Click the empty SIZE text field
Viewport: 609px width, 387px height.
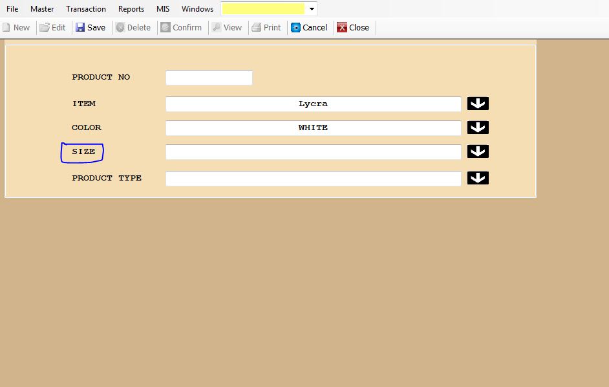(x=313, y=152)
